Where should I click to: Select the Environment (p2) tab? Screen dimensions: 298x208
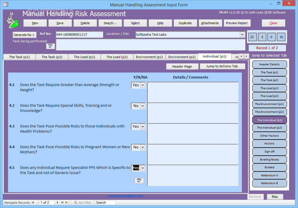tap(182, 57)
